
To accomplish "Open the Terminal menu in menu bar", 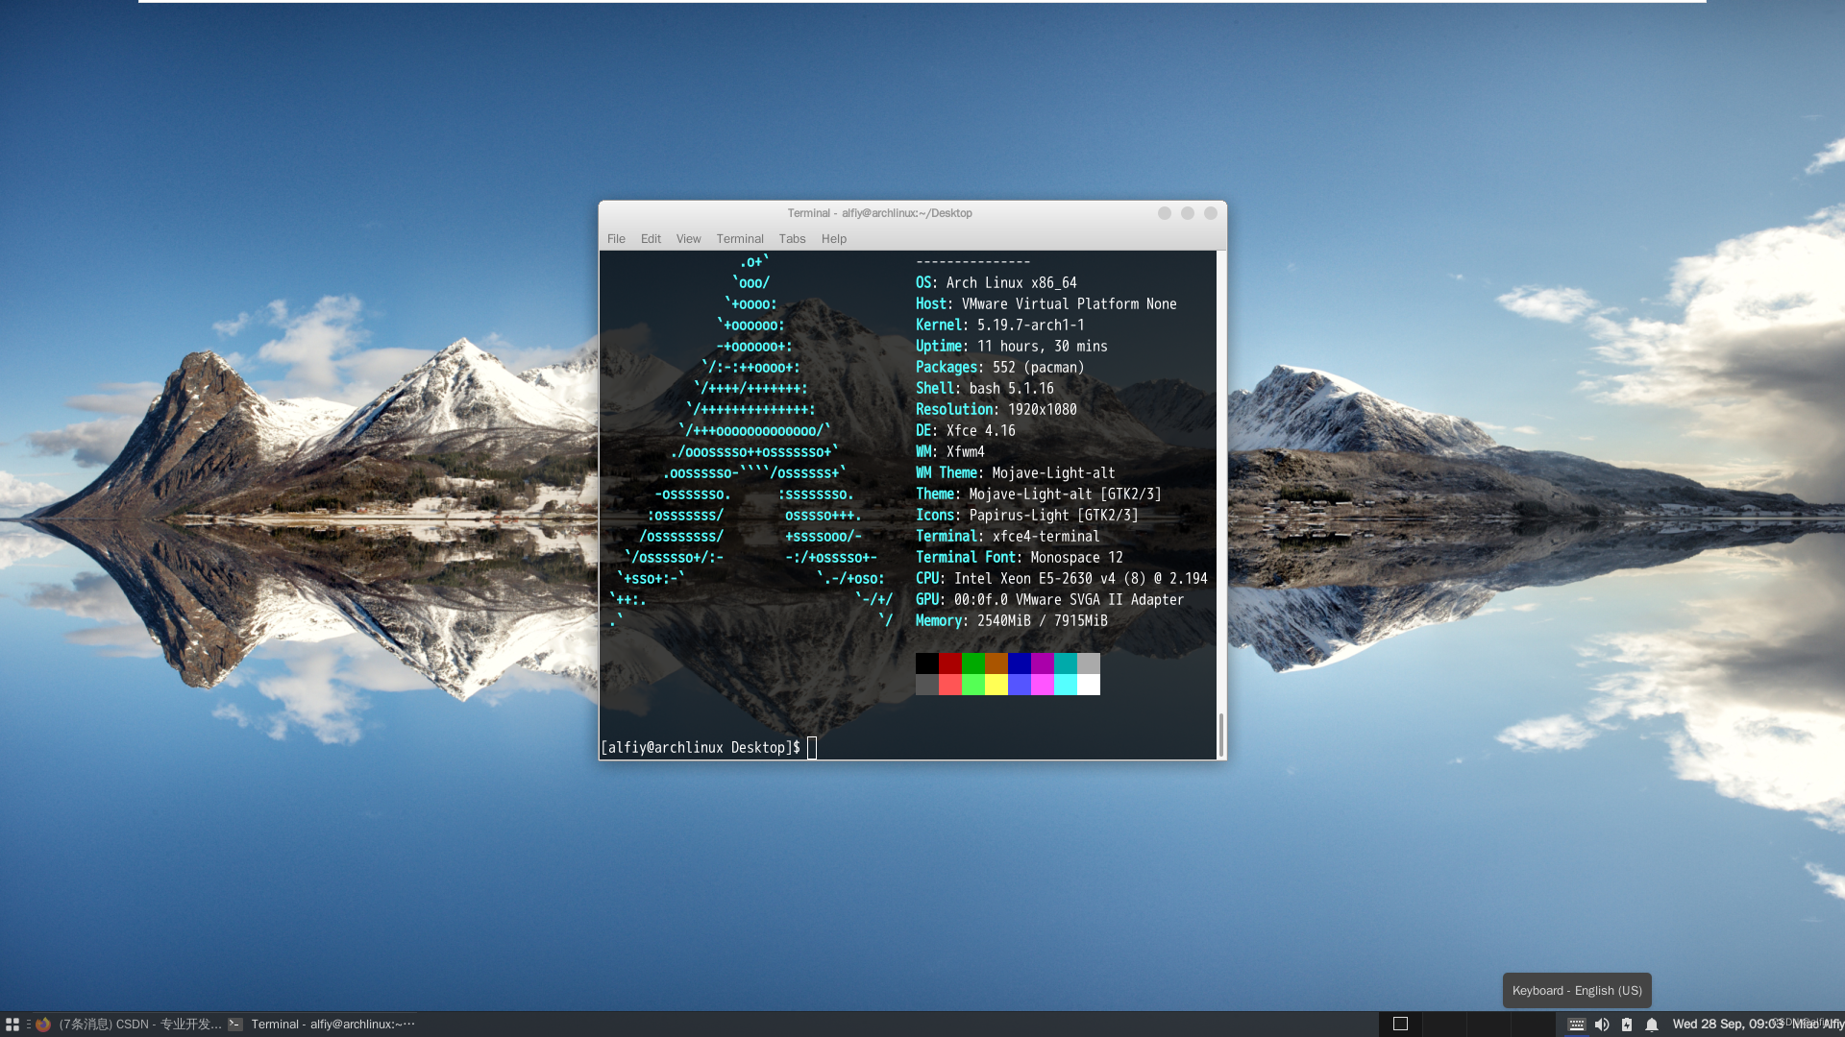I will click(739, 238).
